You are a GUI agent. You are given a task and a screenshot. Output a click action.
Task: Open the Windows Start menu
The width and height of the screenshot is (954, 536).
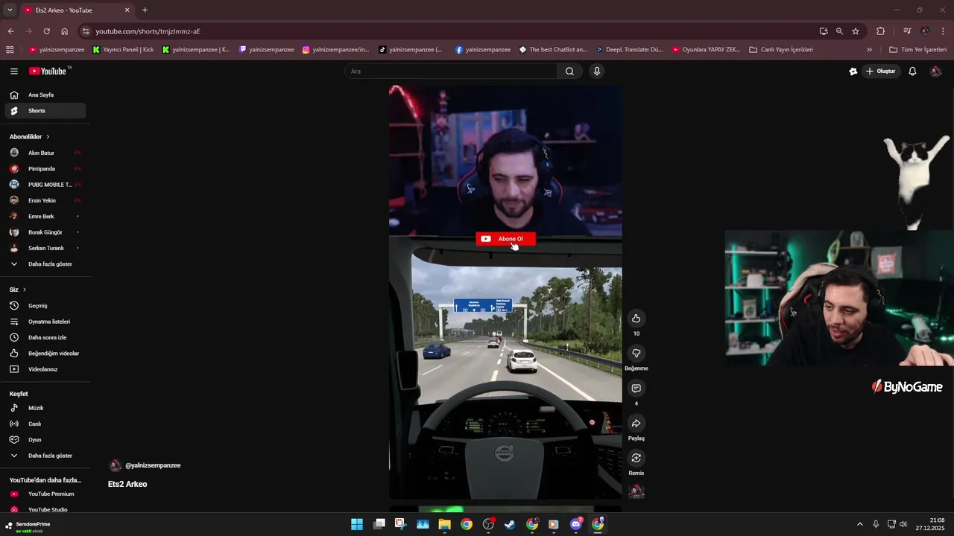(x=357, y=524)
